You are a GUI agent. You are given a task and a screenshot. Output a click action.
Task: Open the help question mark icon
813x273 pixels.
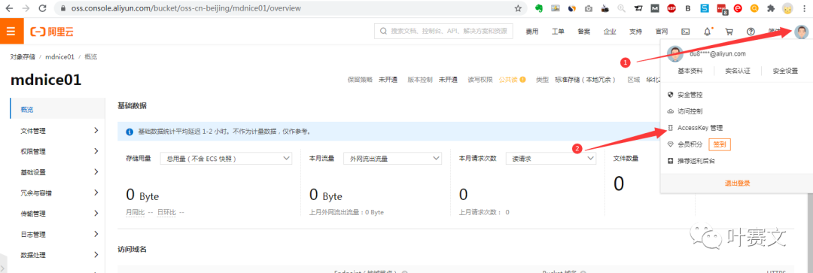coord(751,32)
